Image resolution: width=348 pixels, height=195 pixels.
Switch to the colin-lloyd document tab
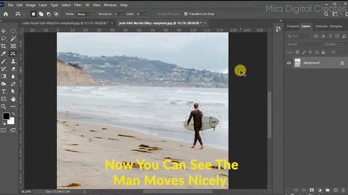click(65, 23)
